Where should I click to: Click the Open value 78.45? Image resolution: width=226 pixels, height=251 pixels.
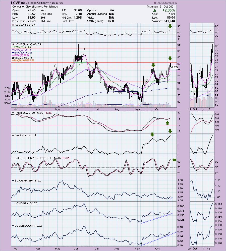(x=32, y=10)
